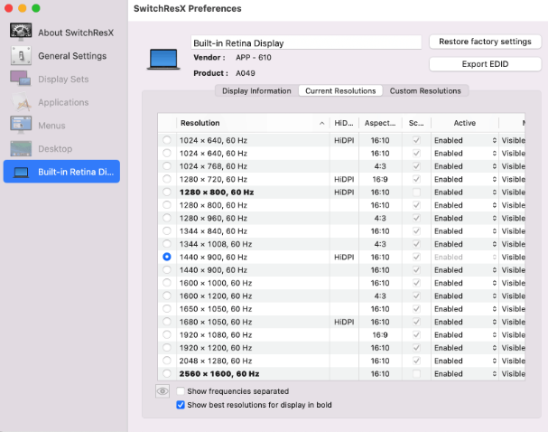Click 16:9 aspect cell of 1920 × 1080
Screen dimensions: 548x432
pyautogui.click(x=380, y=334)
